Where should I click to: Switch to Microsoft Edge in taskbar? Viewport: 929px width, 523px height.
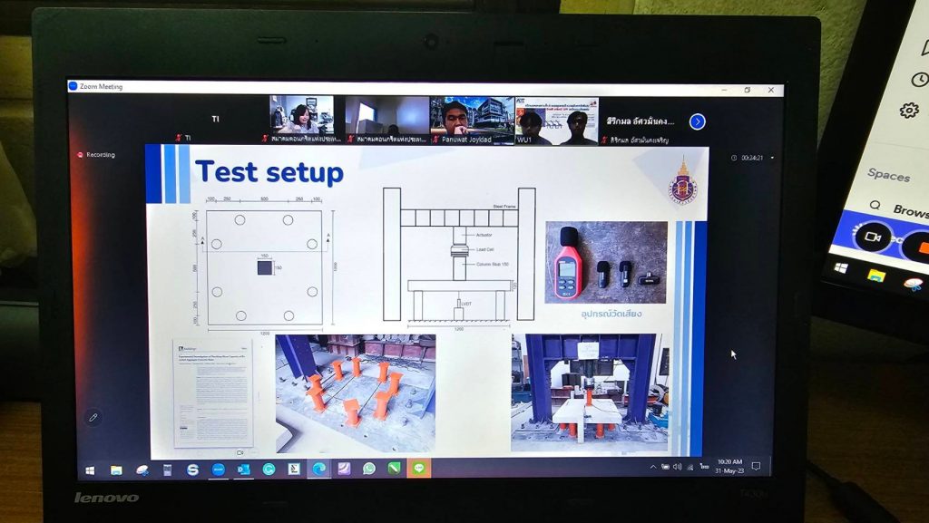[x=318, y=469]
